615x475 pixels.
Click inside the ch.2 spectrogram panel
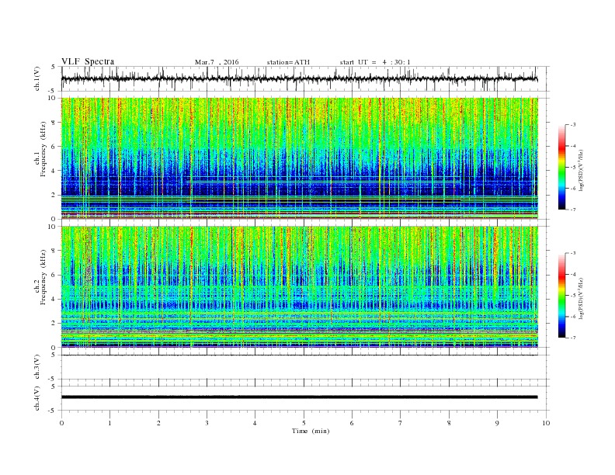tap(299, 287)
